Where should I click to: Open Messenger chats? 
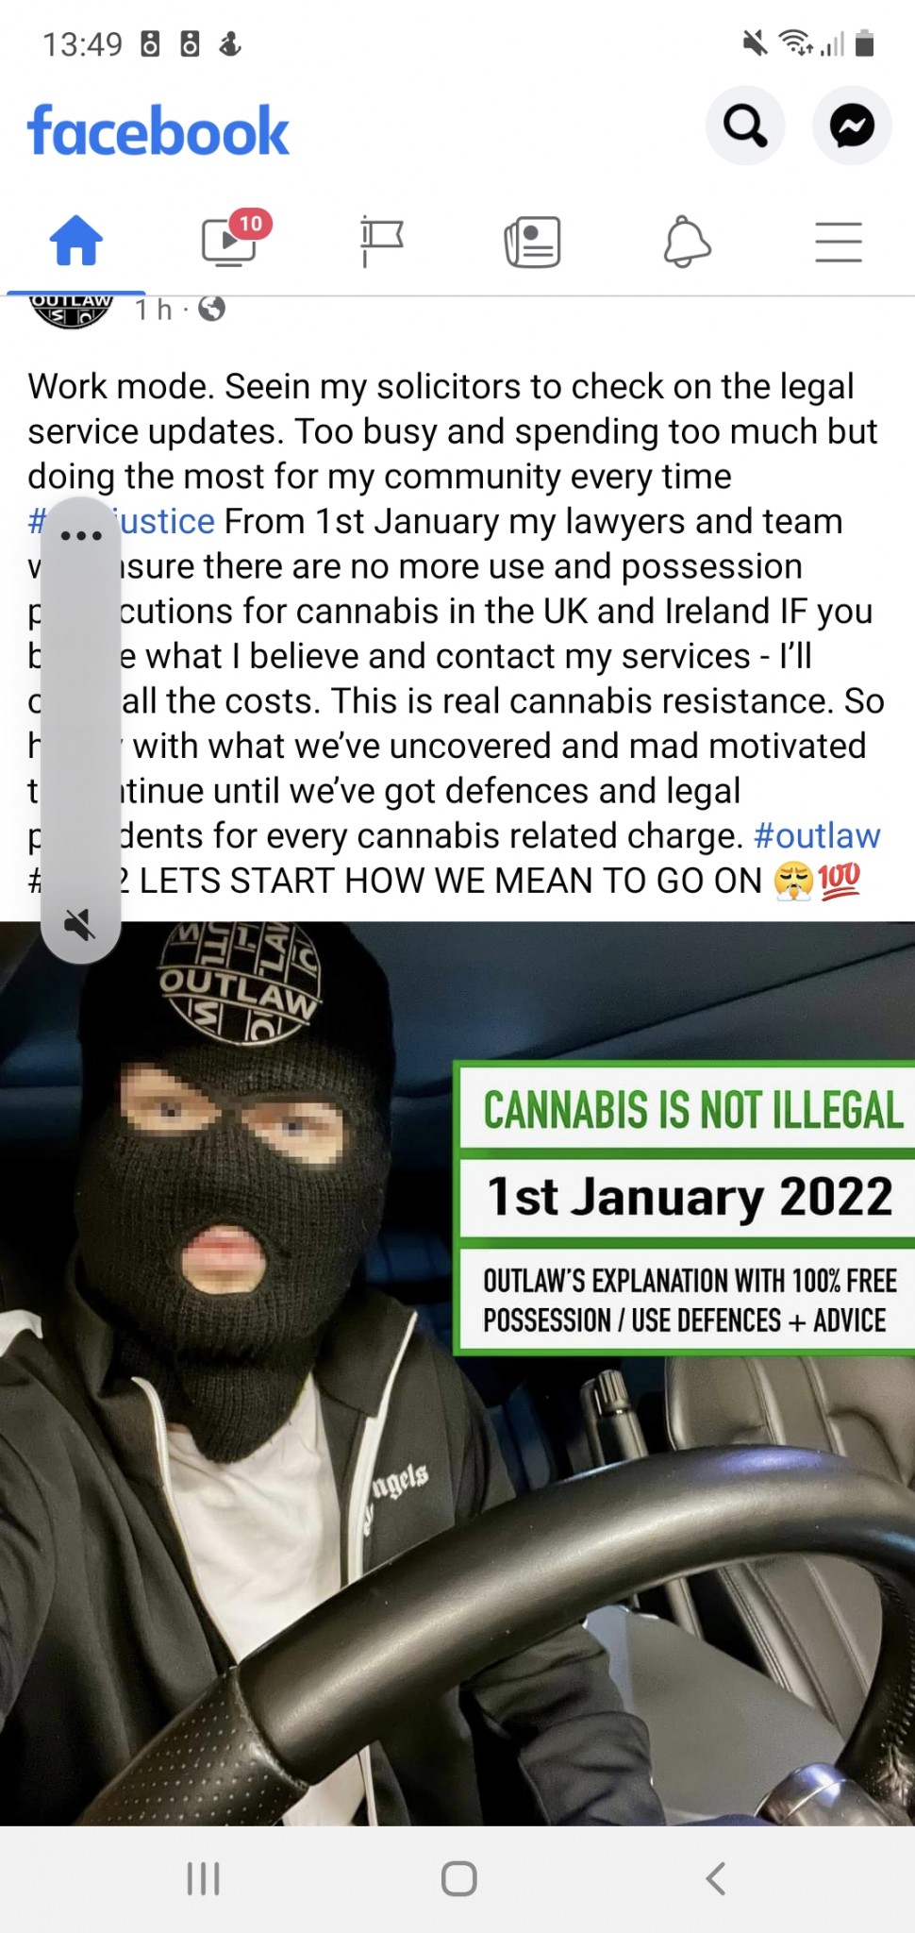(x=852, y=126)
